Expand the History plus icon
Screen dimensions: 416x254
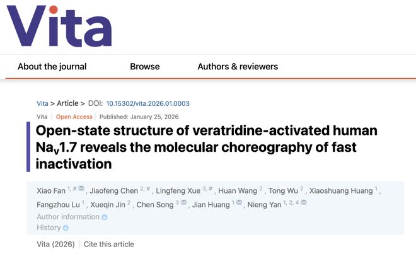(66, 228)
